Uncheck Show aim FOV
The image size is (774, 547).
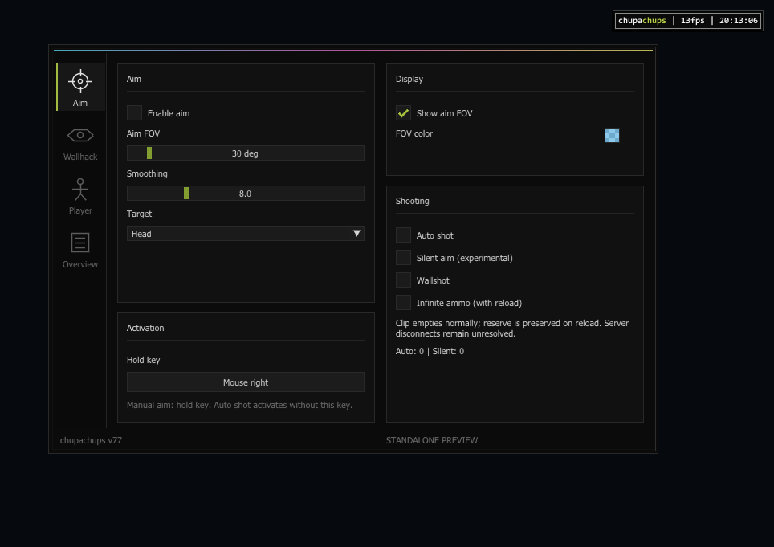(x=403, y=113)
